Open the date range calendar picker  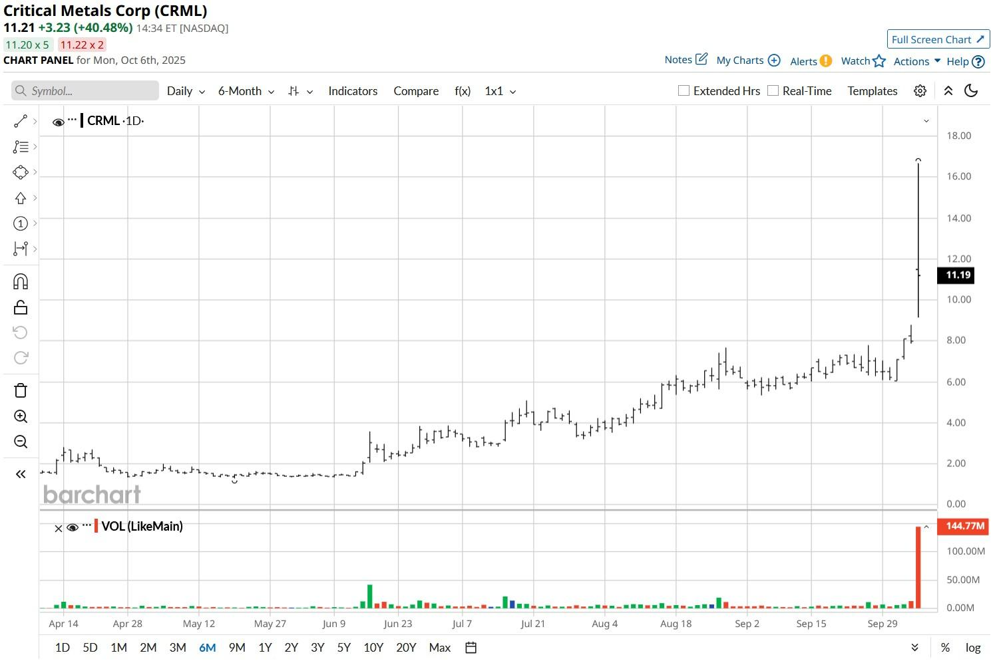coord(471,648)
